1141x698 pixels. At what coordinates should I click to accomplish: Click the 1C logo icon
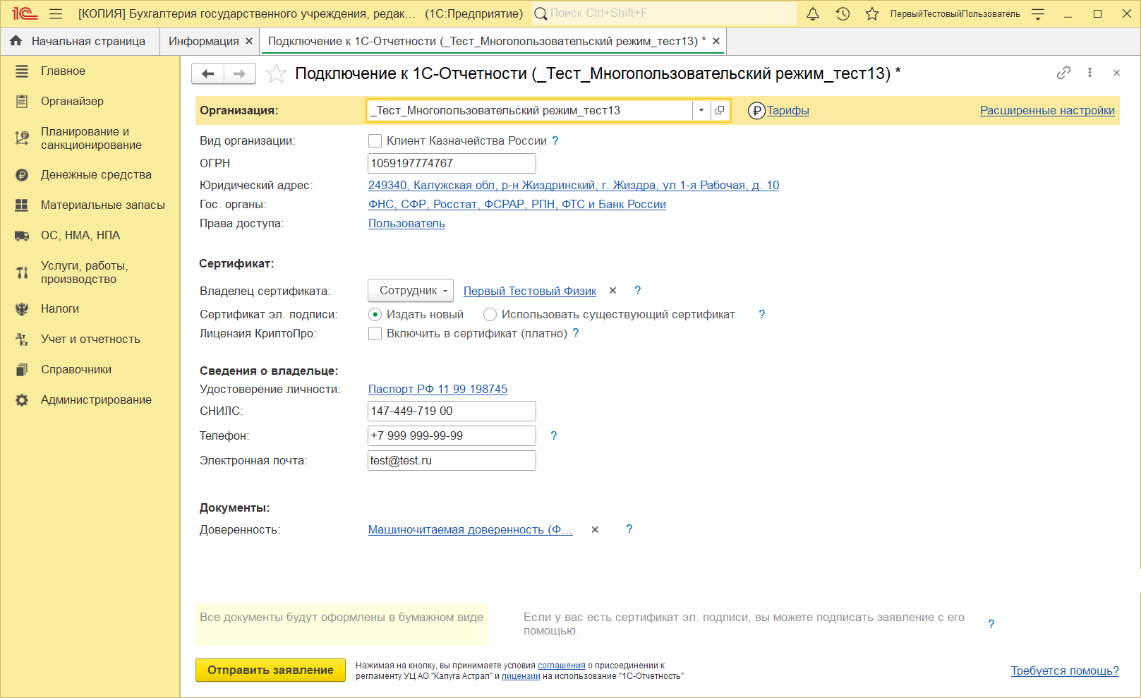(x=24, y=13)
